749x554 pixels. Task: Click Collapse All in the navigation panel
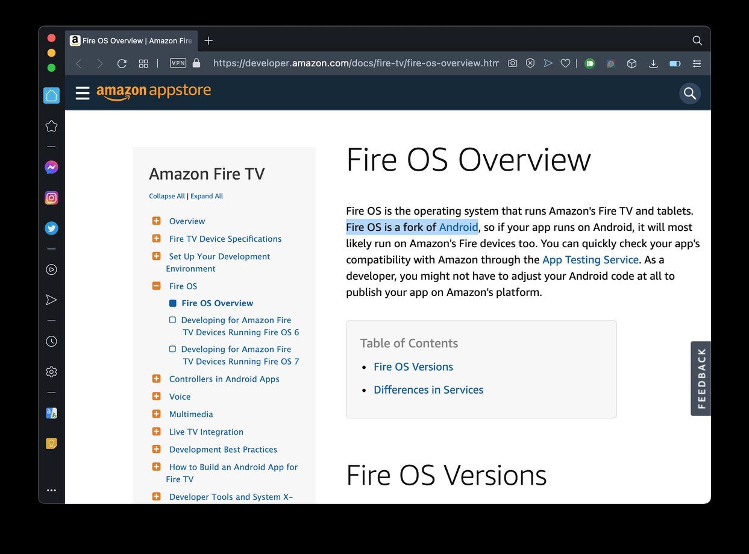(167, 196)
